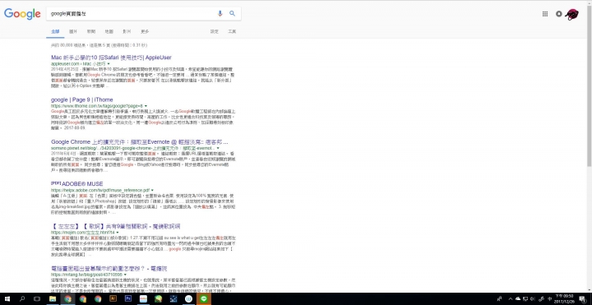The height and width of the screenshot is (305, 592).
Task: Click the 中 input method indicator
Action: (x=550, y=299)
